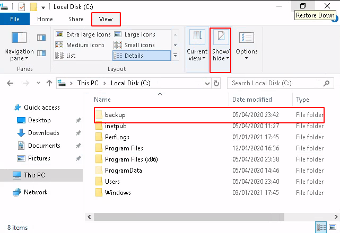Select Details layout option
The width and height of the screenshot is (340, 233).
142,56
